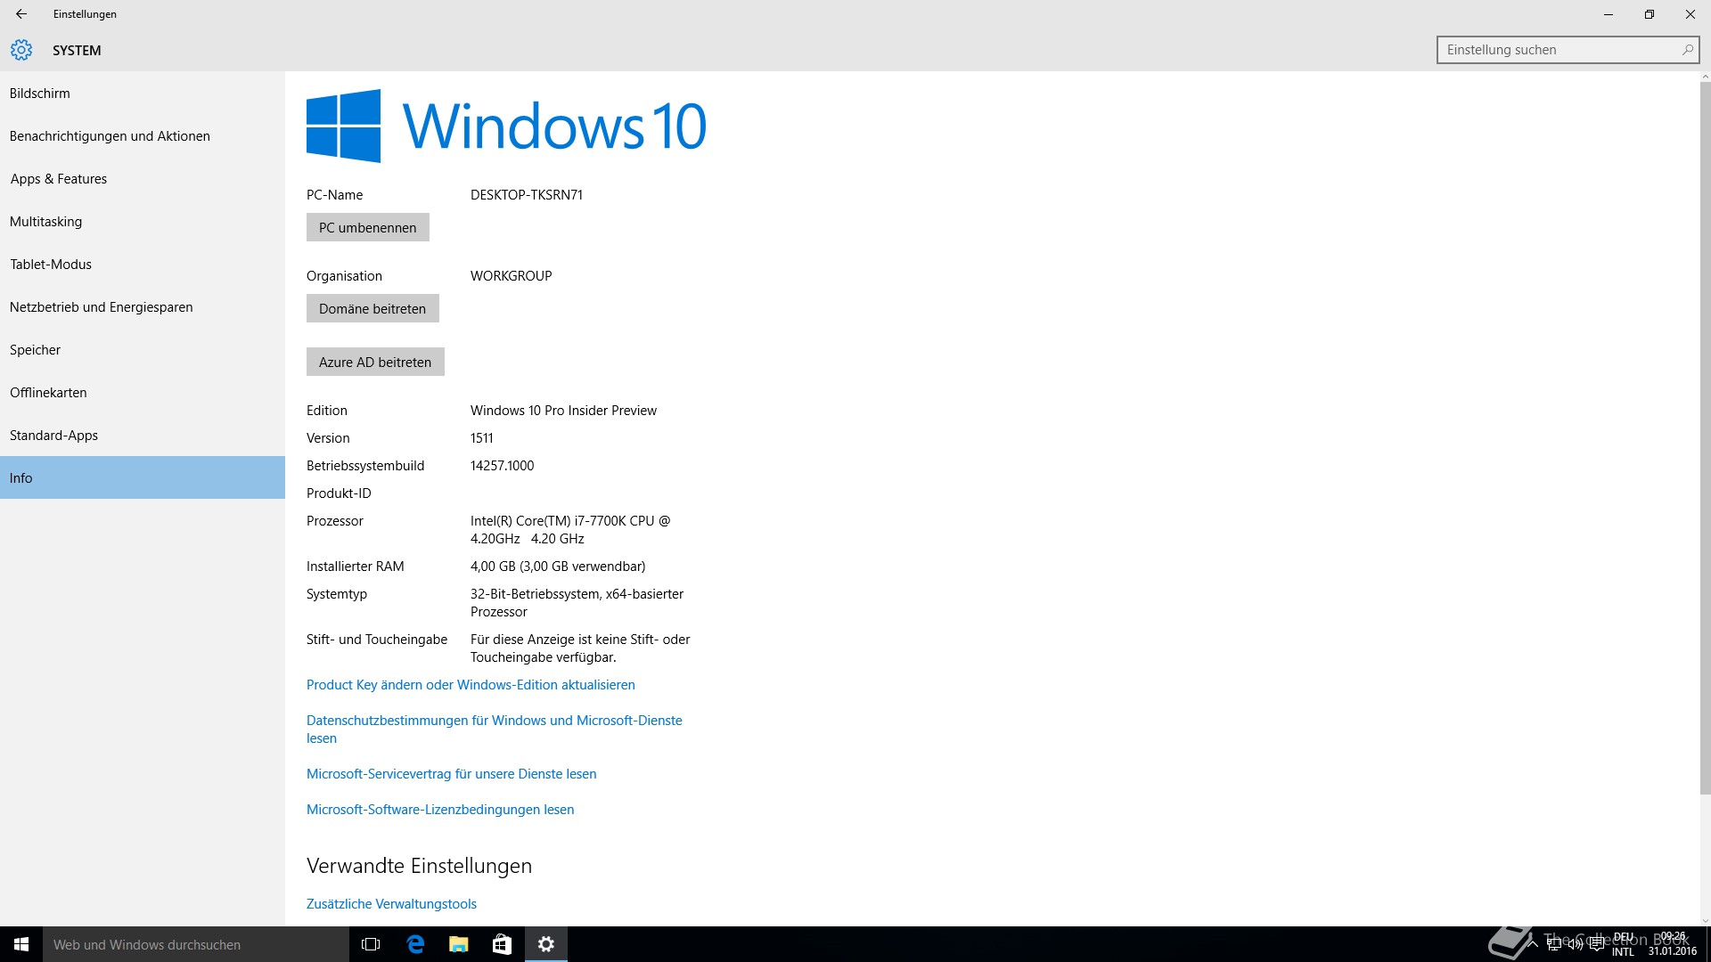Screen dimensions: 1711x962
Task: Click the 32-Bit-Betriebssystem system type text
Action: pyautogui.click(x=577, y=603)
